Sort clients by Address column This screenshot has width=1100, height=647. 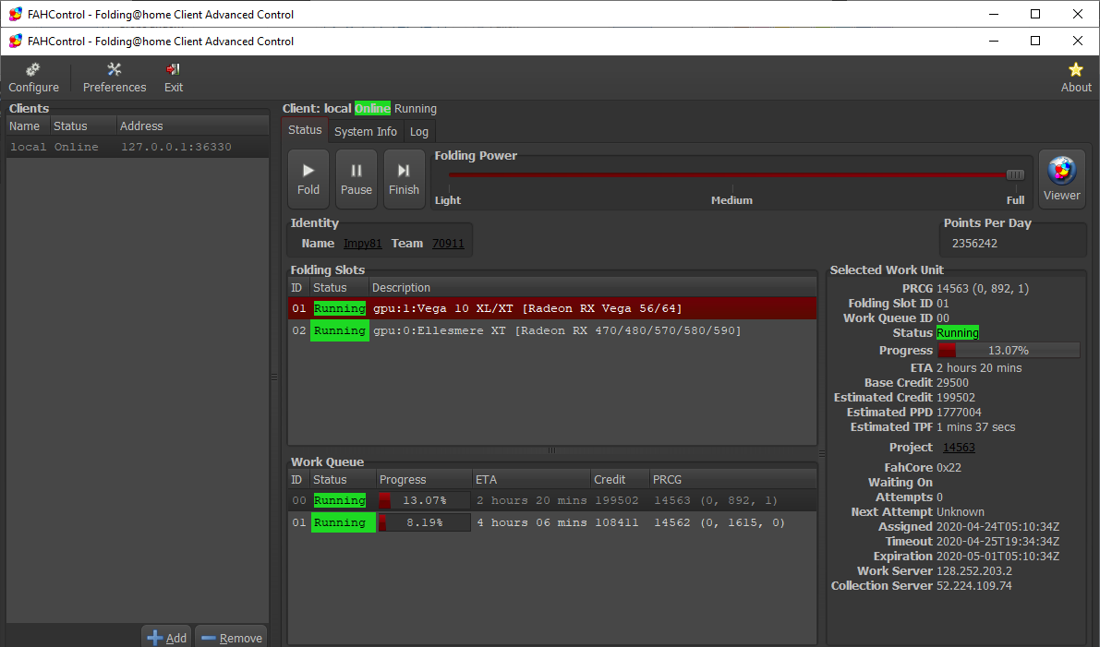point(193,126)
